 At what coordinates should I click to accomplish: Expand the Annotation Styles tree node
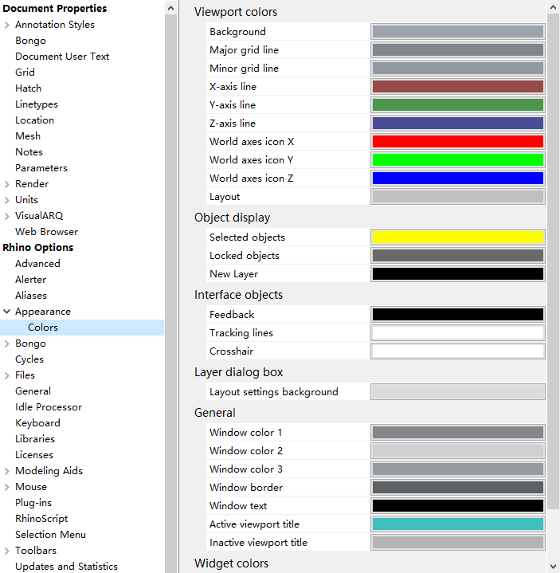coord(6,25)
